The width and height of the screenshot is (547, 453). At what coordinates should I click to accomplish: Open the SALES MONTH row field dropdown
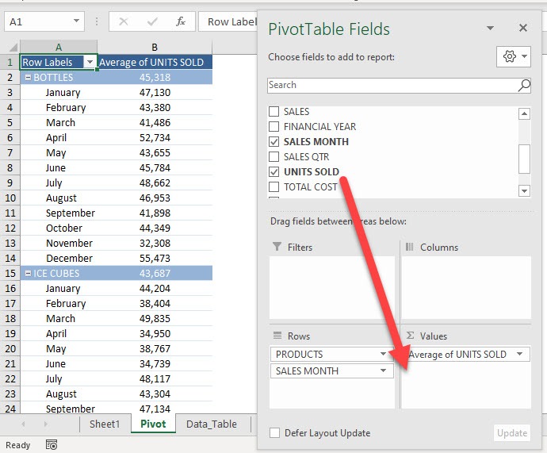coord(383,370)
